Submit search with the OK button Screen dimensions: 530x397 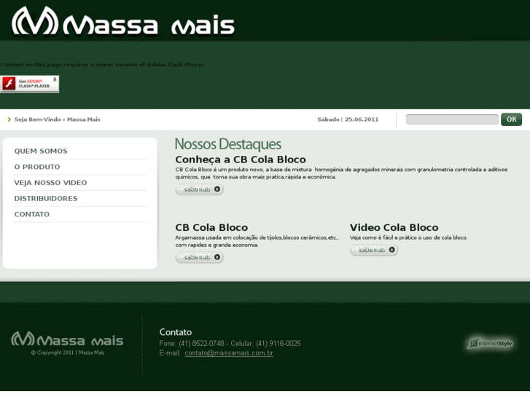[x=511, y=119]
